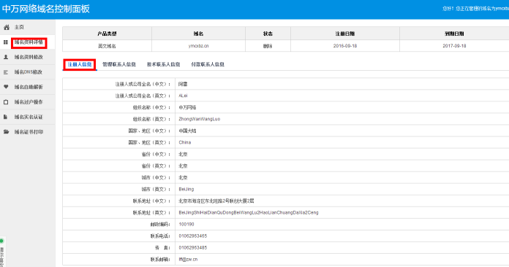This screenshot has height=267, width=509.
Task: Click the 传真 fax number value
Action: (193, 247)
